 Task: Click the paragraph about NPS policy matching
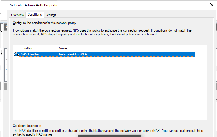[102, 32]
